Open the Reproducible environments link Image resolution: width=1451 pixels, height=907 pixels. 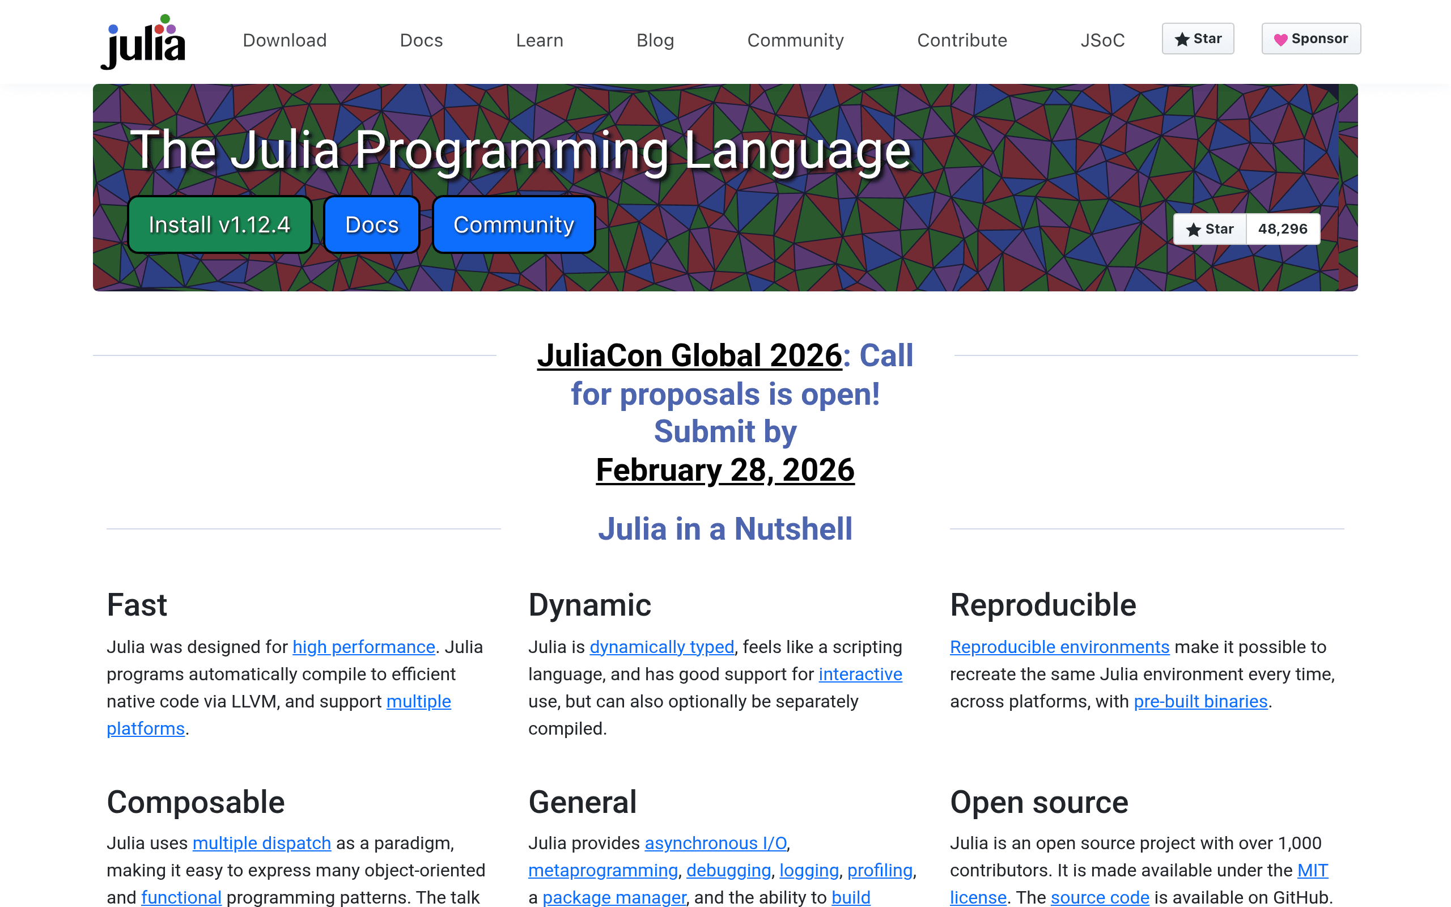point(1059,647)
